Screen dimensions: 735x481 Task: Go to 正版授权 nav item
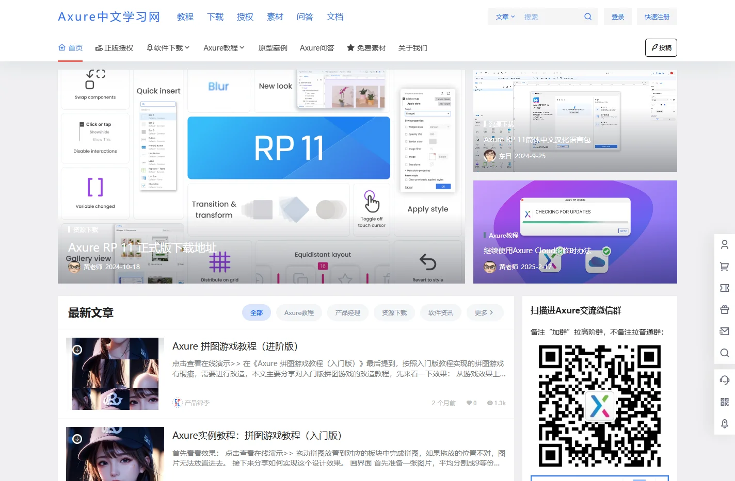pyautogui.click(x=114, y=47)
